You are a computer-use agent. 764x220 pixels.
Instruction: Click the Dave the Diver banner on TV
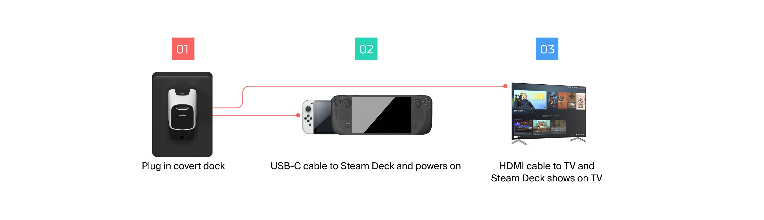coord(530,100)
